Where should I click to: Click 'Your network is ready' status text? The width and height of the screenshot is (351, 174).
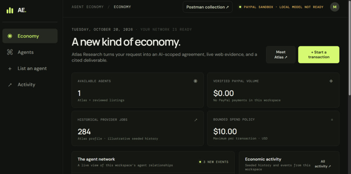(x=166, y=30)
